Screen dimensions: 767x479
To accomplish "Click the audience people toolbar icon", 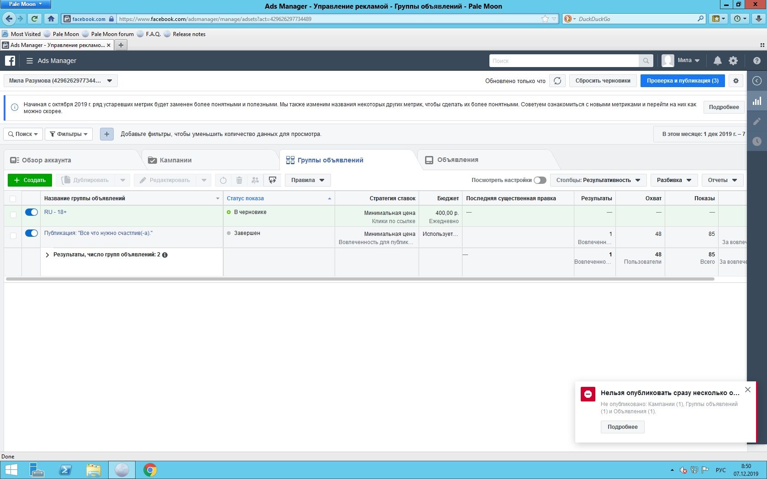I will coord(255,180).
